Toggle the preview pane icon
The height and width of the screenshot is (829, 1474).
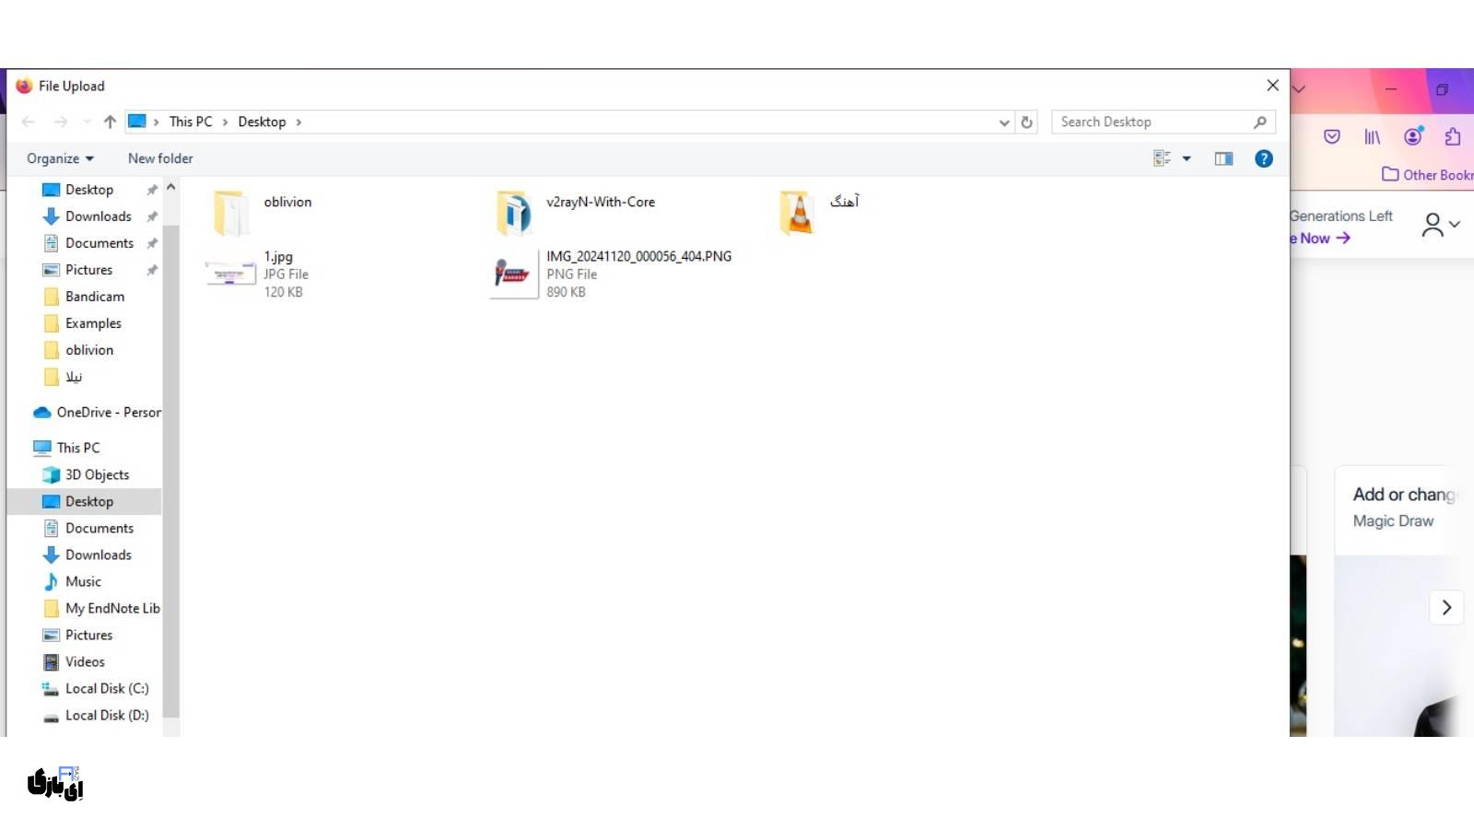pyautogui.click(x=1223, y=158)
